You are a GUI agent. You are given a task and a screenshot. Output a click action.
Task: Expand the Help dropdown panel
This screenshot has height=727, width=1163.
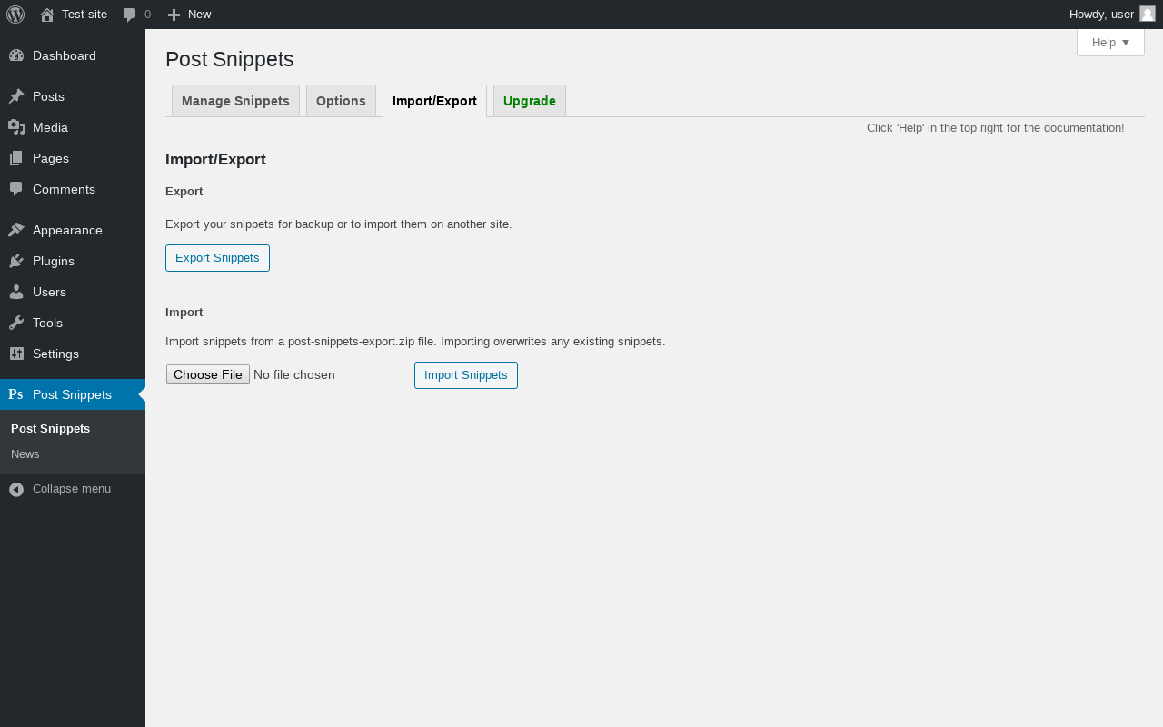click(1110, 43)
